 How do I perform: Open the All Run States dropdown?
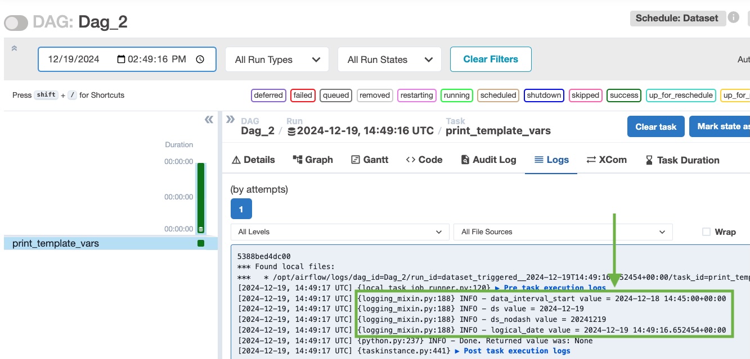click(x=390, y=60)
